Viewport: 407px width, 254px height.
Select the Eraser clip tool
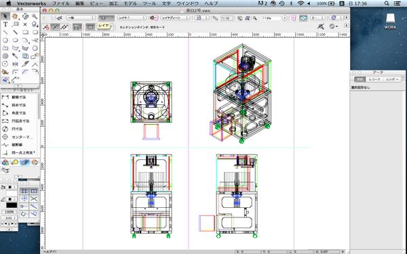coord(5,79)
